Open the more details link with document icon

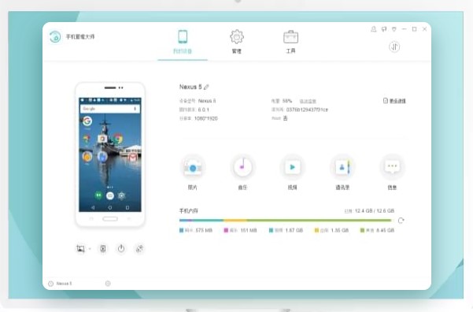click(x=394, y=101)
